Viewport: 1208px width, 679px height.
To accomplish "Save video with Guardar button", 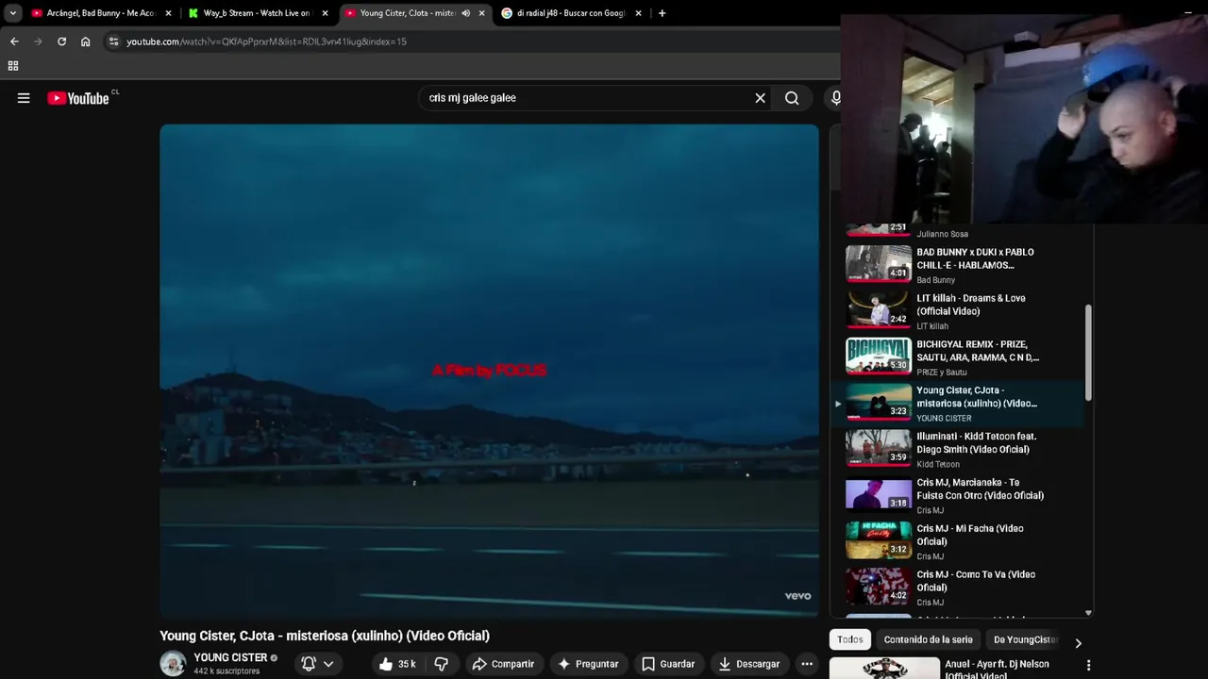I will pos(667,664).
